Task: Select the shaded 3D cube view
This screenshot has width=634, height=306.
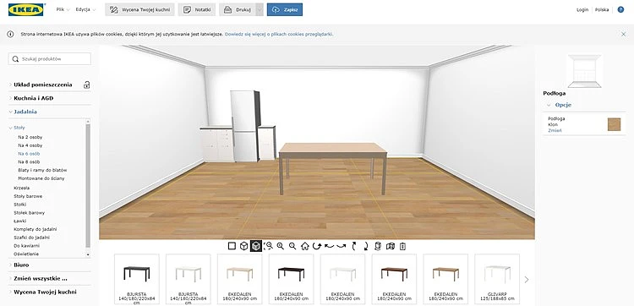Action: pos(256,246)
